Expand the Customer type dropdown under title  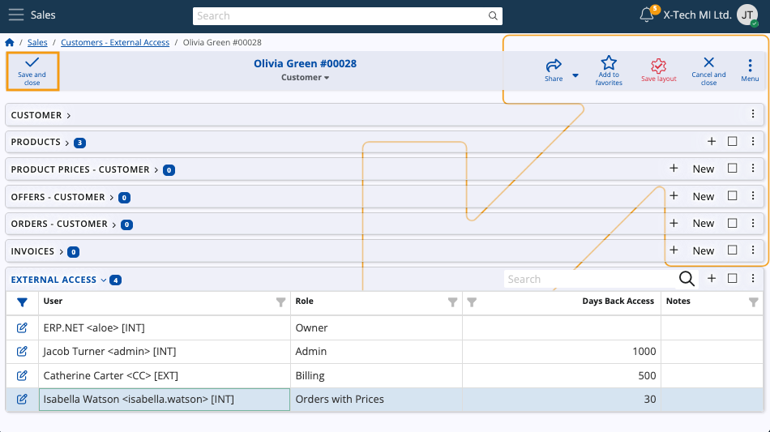305,78
